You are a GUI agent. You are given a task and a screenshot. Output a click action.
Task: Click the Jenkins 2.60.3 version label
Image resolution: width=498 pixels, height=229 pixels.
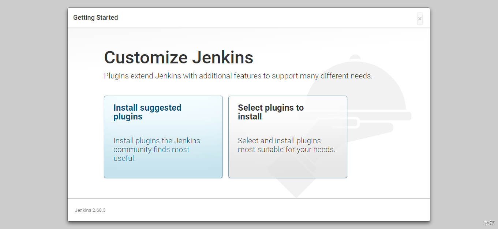pyautogui.click(x=90, y=210)
